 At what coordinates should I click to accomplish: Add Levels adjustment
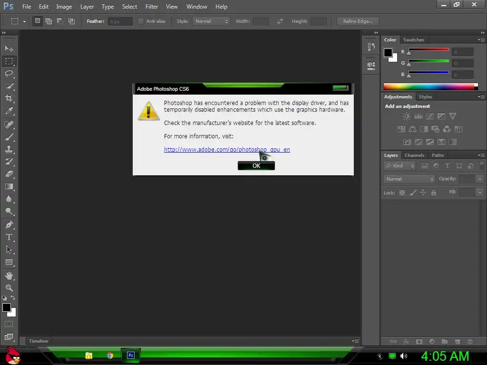(419, 116)
